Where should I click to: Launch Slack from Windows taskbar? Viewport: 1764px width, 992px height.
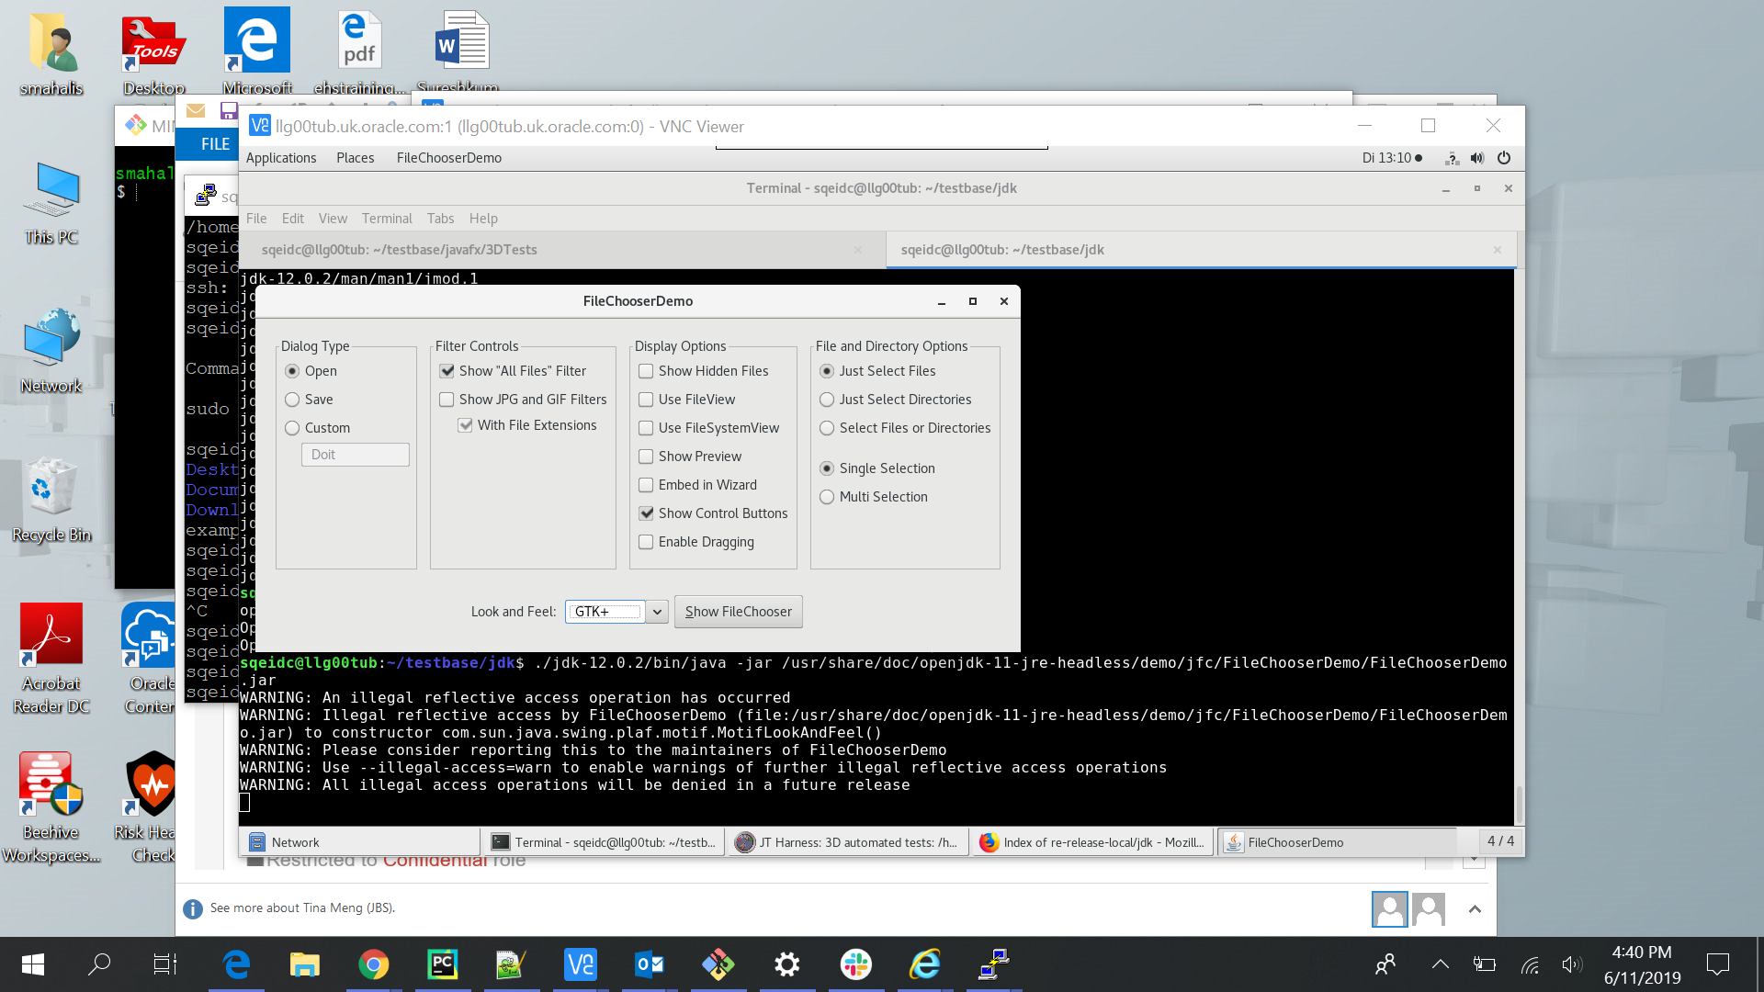(x=855, y=964)
